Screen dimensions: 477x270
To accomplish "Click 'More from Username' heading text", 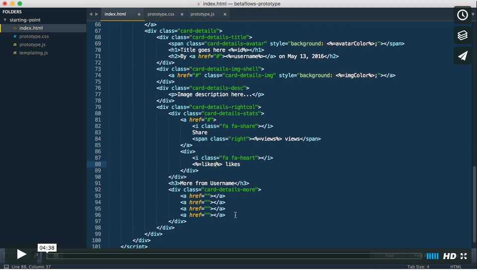I will tap(207, 183).
